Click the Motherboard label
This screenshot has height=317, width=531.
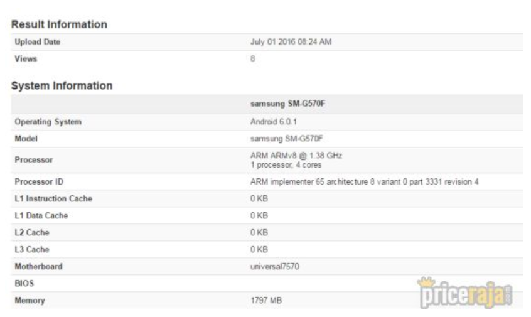click(39, 267)
